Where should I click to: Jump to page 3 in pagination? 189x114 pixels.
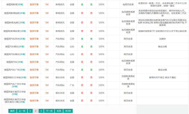click(x=41, y=111)
